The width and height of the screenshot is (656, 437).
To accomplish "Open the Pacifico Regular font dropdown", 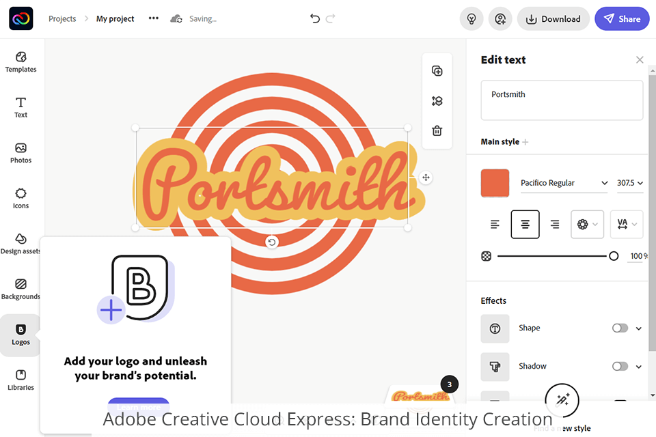I will [564, 183].
